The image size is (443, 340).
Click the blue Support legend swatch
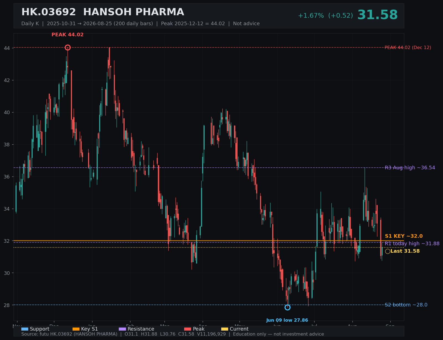coord(25,329)
